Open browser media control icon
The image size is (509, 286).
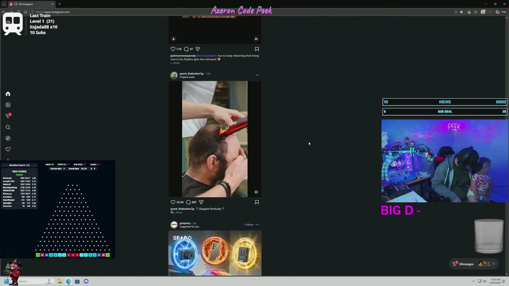[x=469, y=12]
